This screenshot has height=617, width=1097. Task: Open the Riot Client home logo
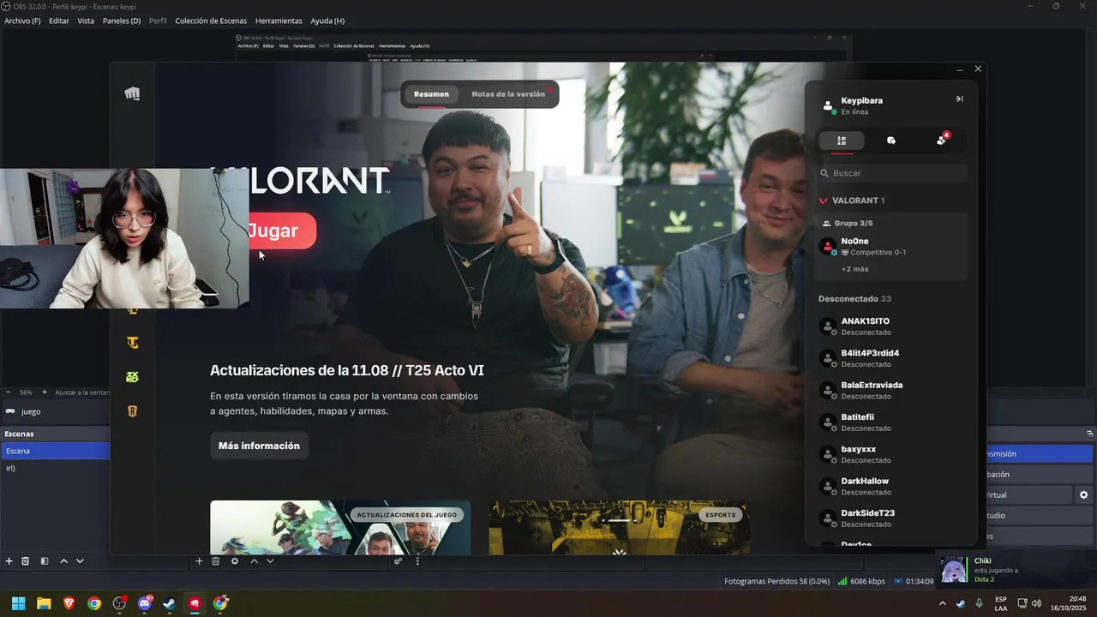[x=132, y=94]
